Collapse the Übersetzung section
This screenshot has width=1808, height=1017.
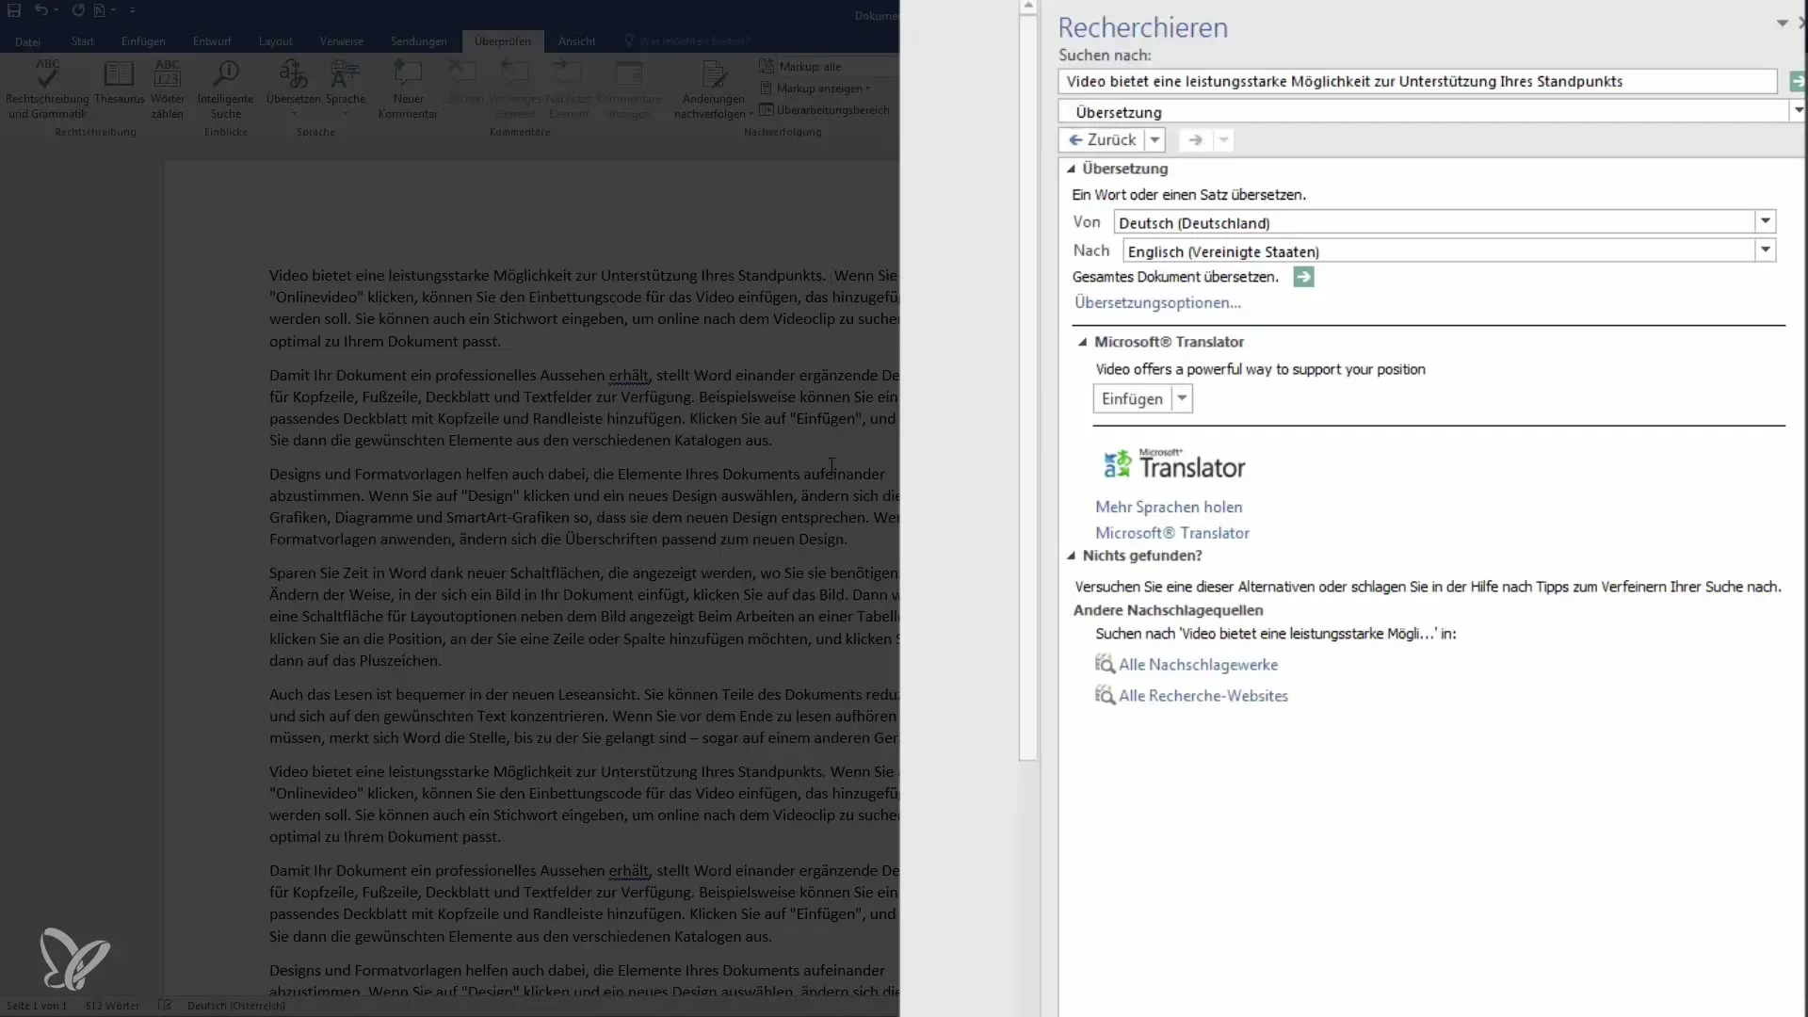[x=1071, y=169]
